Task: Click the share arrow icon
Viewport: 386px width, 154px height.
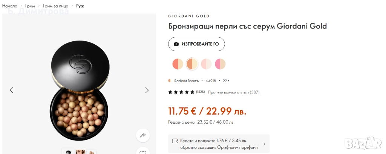Action: coord(143,135)
